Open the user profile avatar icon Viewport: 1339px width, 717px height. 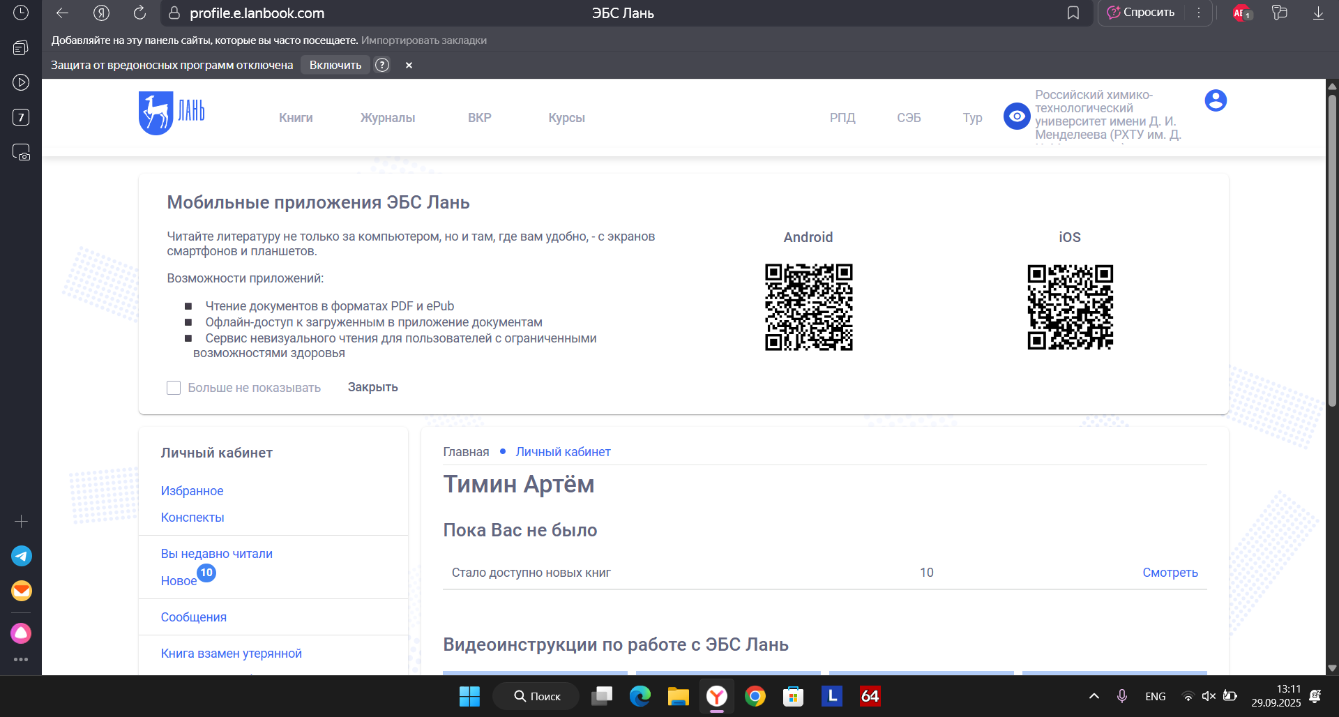click(x=1216, y=100)
